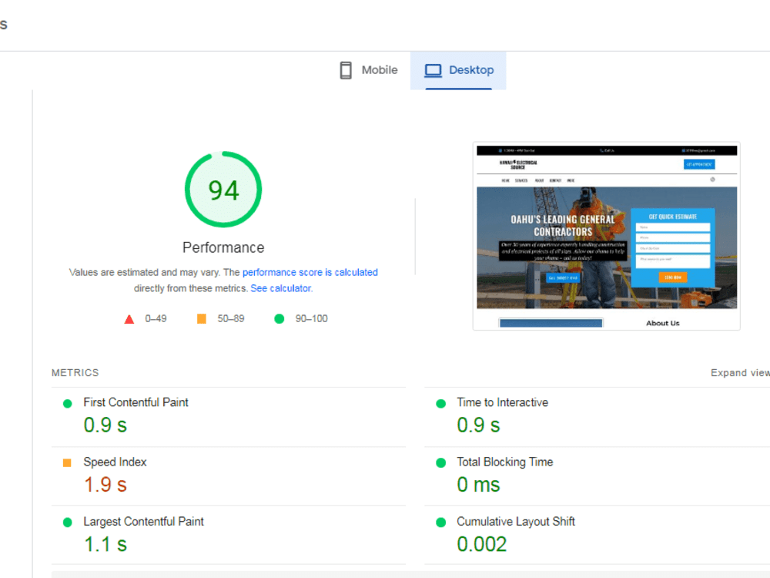Click the orange square 50–89 legend icon

(201, 319)
